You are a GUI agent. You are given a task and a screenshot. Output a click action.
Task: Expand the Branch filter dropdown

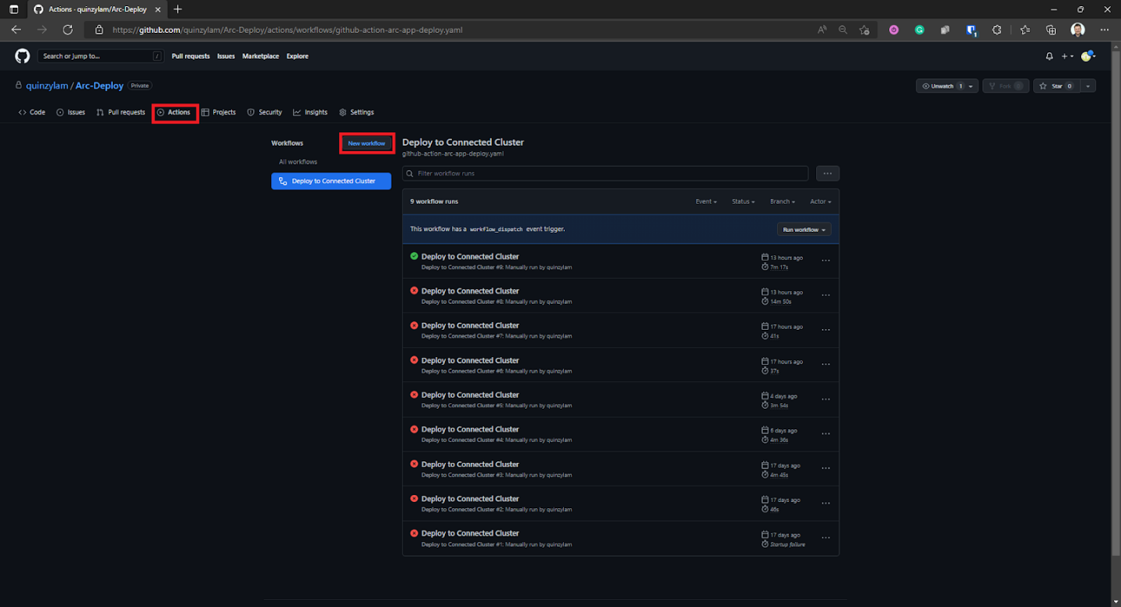tap(783, 201)
